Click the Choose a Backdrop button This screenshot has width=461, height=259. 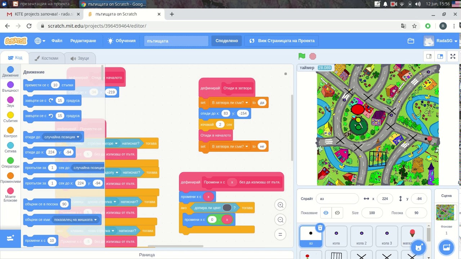(446, 247)
